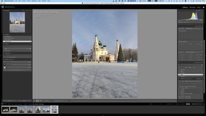Collapse the Metadata panel
Viewport: 206px width, 116px height.
click(202, 79)
